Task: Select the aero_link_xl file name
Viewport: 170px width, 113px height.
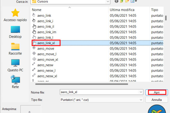Action: pos(46,43)
